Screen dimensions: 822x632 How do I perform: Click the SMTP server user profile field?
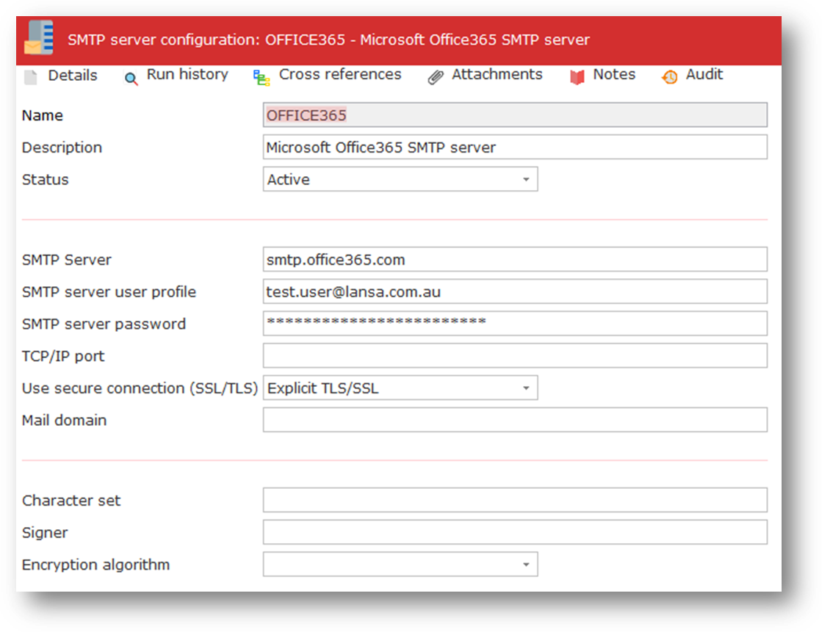tap(514, 292)
